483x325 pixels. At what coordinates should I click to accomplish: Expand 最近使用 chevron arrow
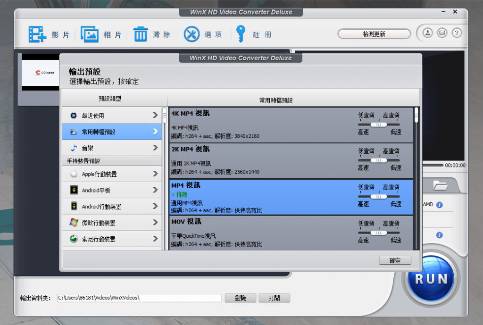pos(155,115)
